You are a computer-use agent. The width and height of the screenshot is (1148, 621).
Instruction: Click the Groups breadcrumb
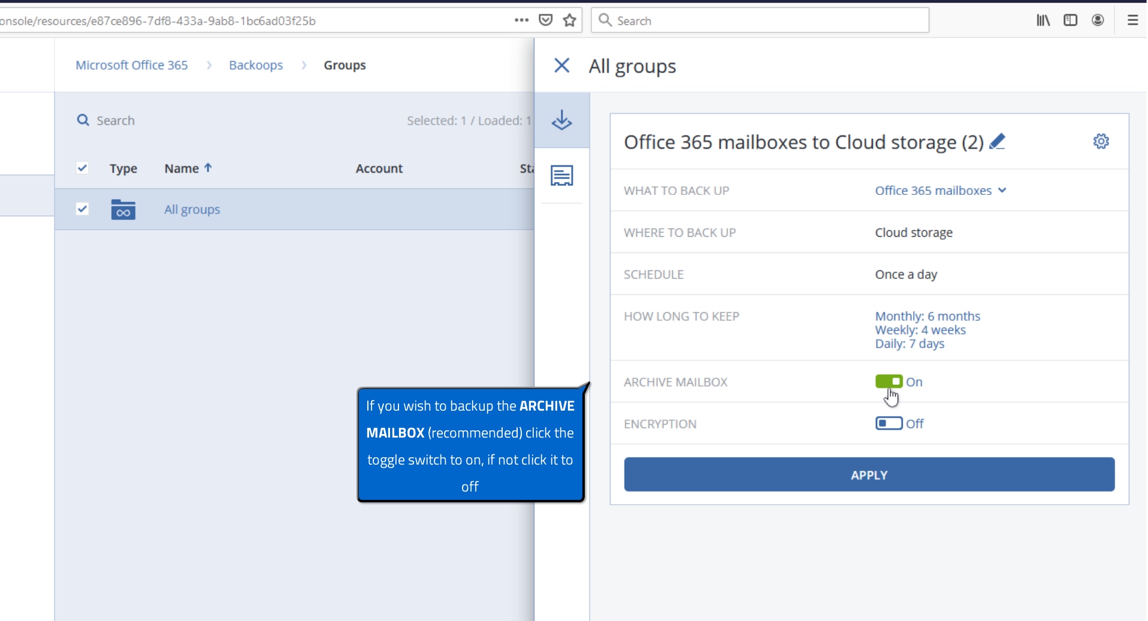345,65
